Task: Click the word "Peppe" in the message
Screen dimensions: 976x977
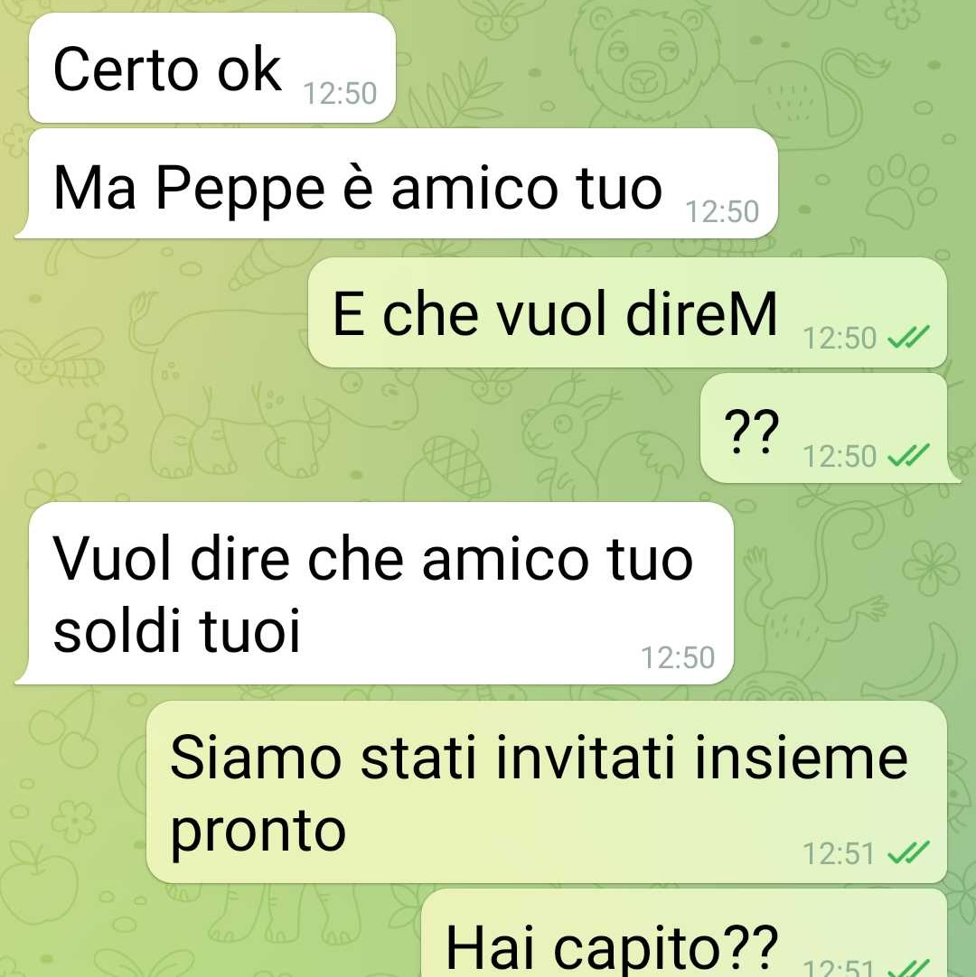Action: [240, 190]
